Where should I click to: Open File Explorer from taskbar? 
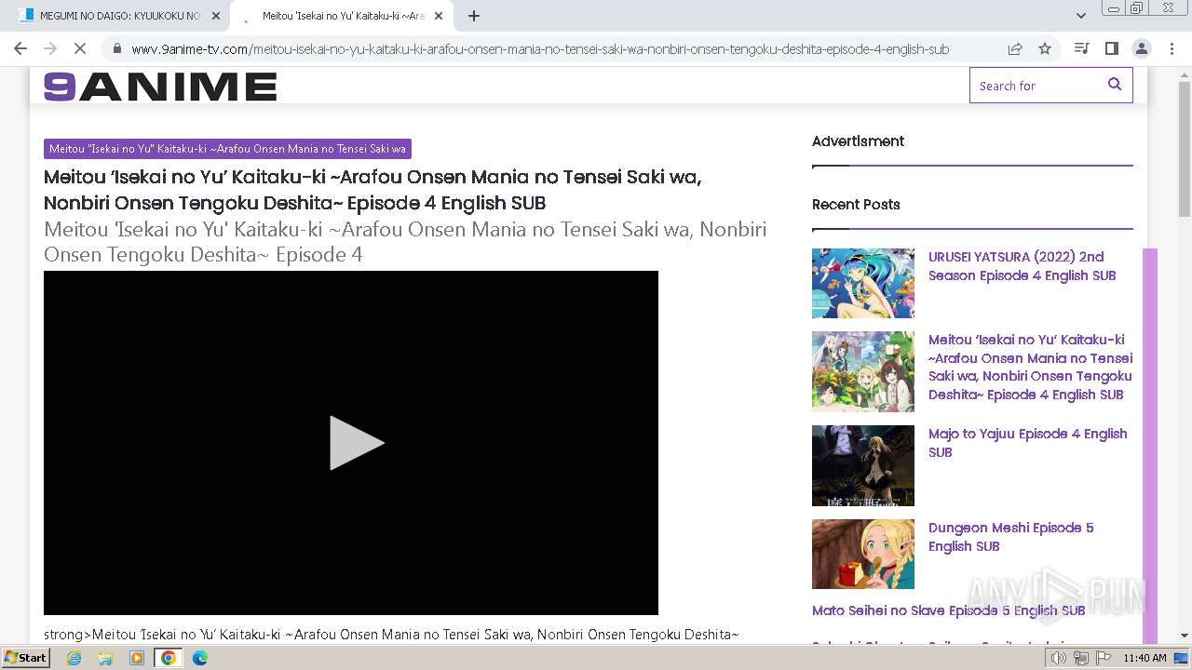tap(105, 658)
